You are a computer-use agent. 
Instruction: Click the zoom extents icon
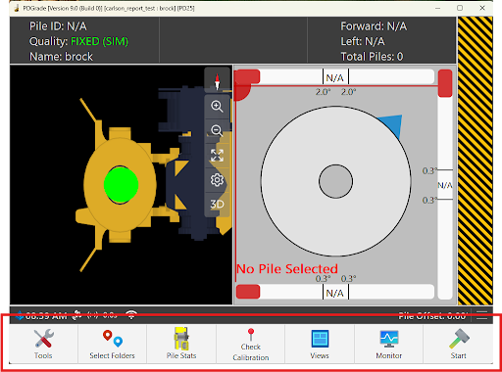(217, 156)
